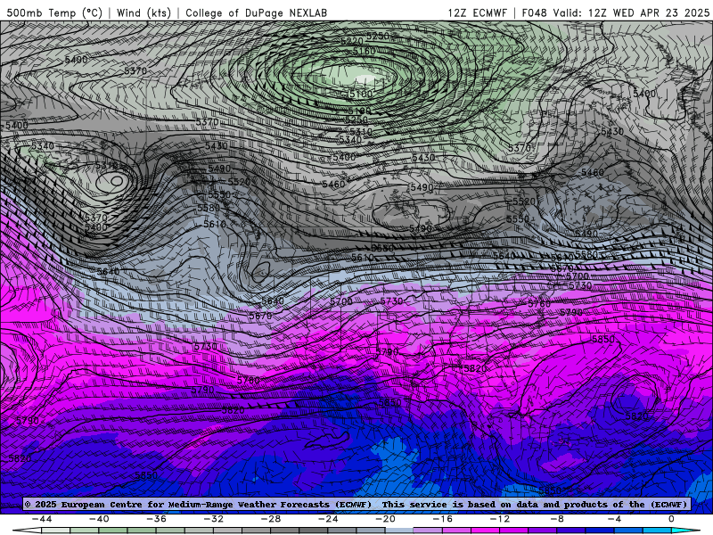Click the -36 label on the color scale
Image resolution: width=713 pixels, height=535 pixels.
[x=157, y=519]
